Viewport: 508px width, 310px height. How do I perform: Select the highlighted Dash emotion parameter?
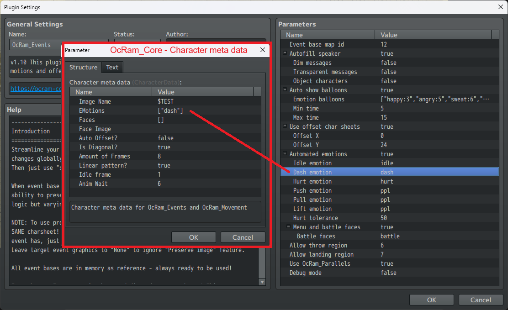point(389,172)
